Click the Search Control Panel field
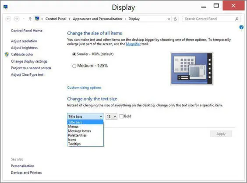This screenshot has width=247, height=183. 212,19
